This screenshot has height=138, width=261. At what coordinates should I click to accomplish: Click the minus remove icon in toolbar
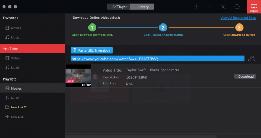click(210, 7)
